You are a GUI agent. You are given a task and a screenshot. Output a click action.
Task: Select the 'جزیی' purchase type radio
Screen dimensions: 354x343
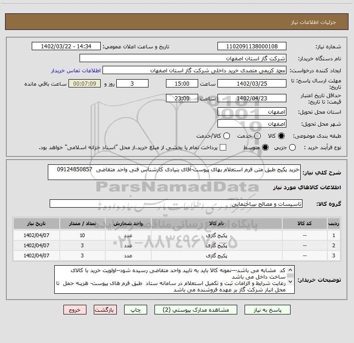292,147
